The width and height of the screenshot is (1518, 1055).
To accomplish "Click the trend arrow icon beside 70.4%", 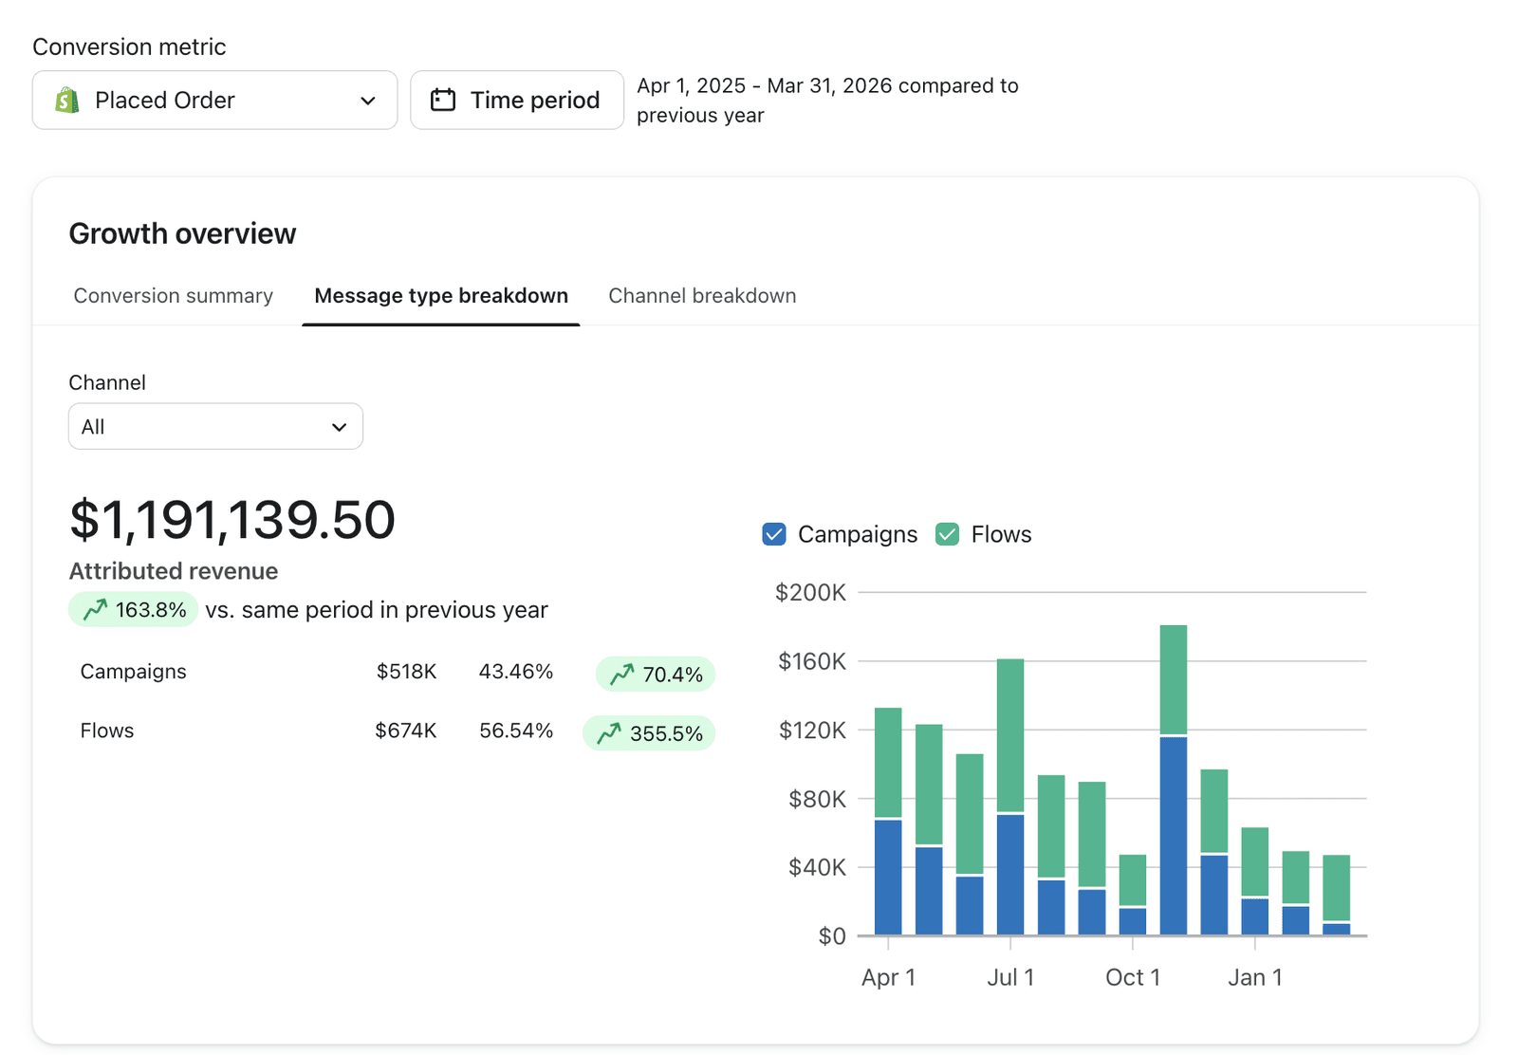I will [622, 675].
